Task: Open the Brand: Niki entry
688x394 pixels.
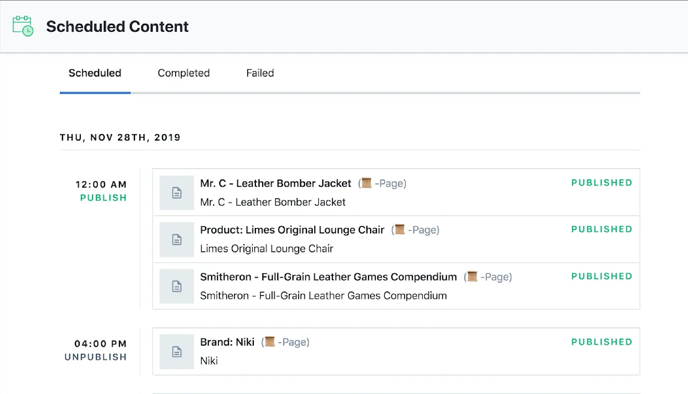Action: (227, 342)
